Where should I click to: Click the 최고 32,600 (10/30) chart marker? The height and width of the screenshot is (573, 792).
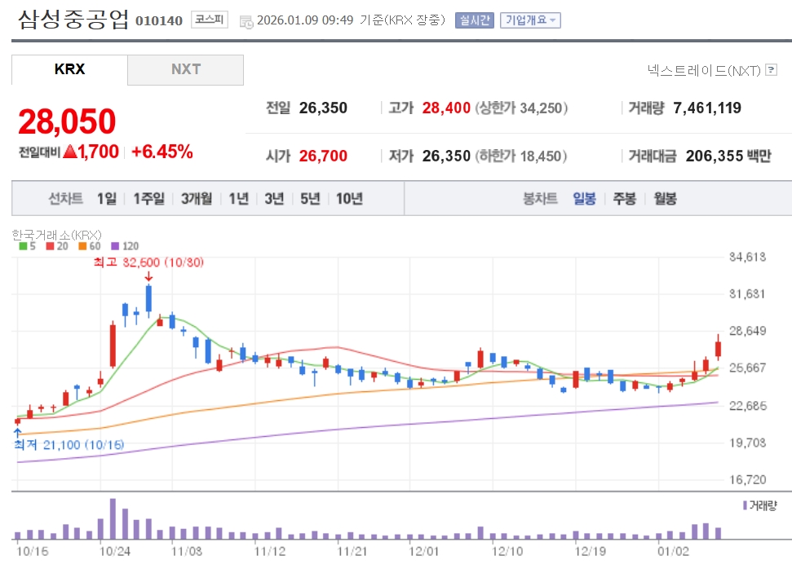[x=148, y=262]
